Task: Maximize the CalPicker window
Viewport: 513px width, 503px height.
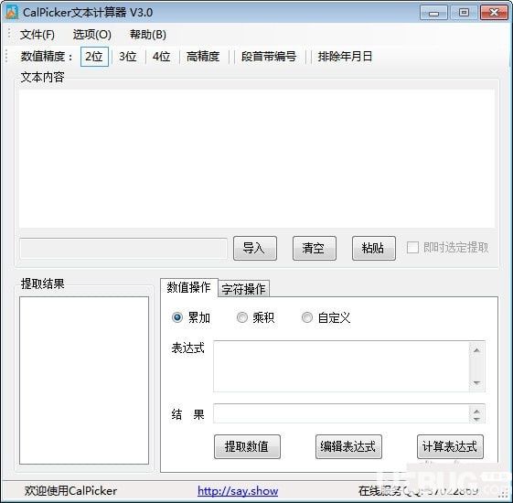Action: click(464, 13)
